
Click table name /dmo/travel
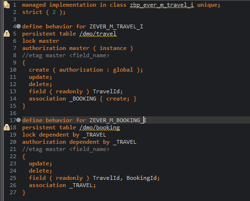[98, 34]
